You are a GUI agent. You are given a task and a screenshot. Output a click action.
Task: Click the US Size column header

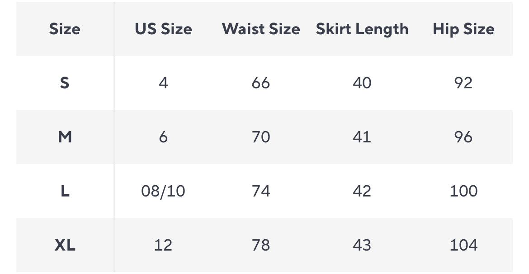click(x=163, y=29)
